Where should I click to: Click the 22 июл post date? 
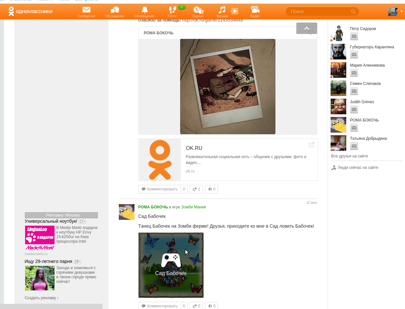311,203
